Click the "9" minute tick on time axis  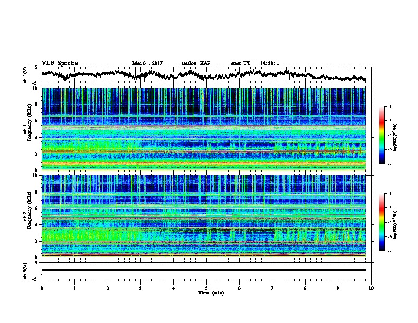338,288
